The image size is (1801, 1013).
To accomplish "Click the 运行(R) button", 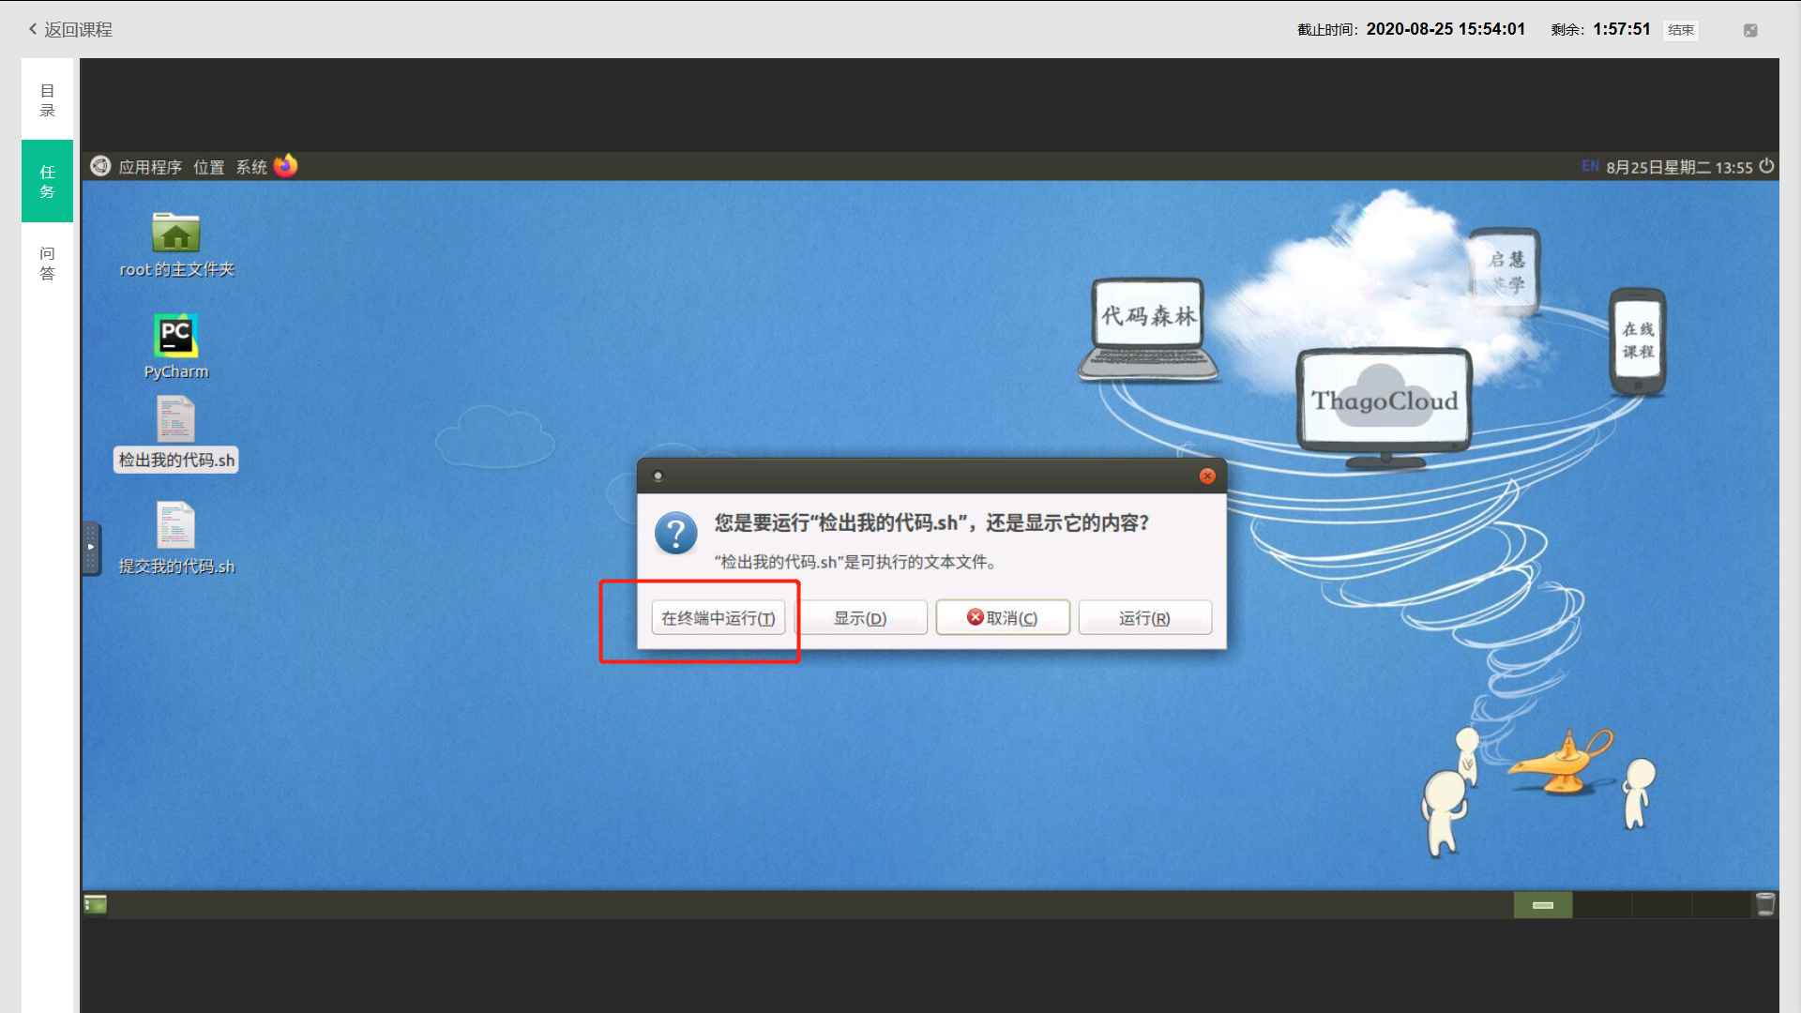I will [1144, 618].
